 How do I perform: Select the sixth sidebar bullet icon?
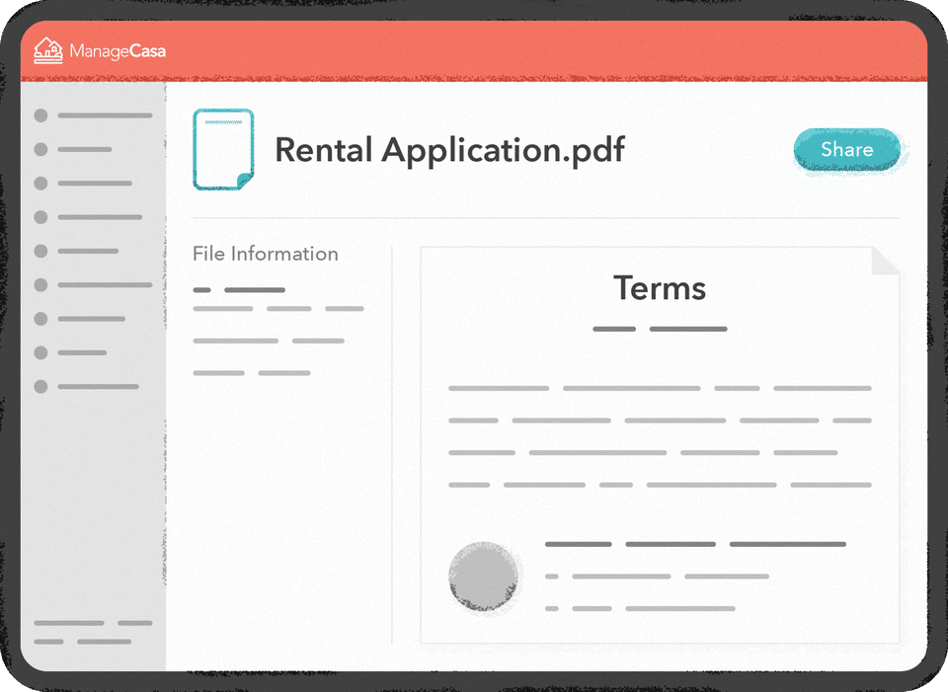[x=40, y=284]
